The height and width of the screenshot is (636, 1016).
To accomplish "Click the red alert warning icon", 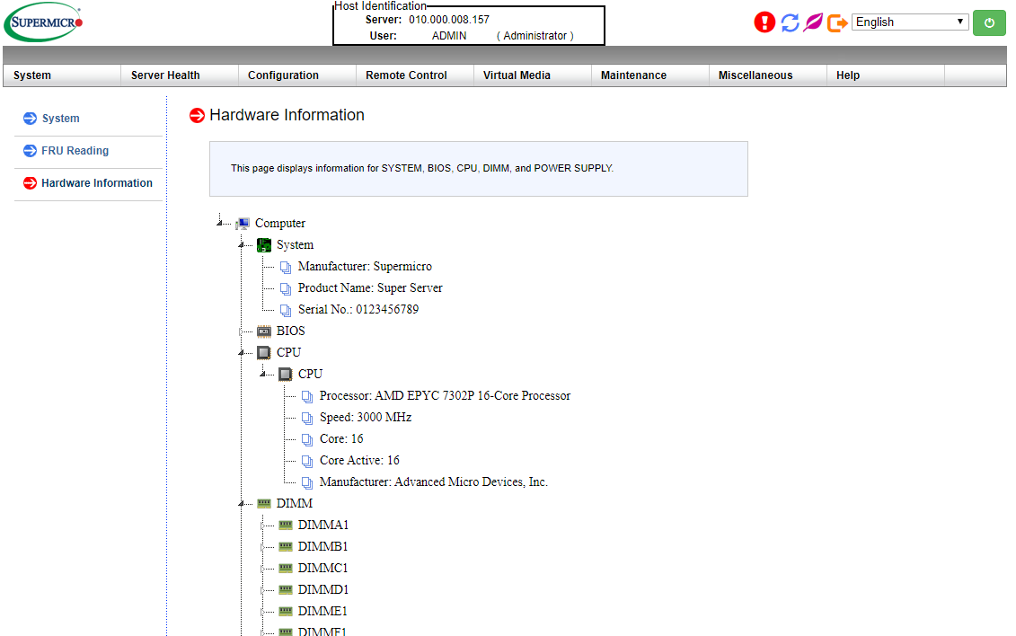I will (x=764, y=22).
